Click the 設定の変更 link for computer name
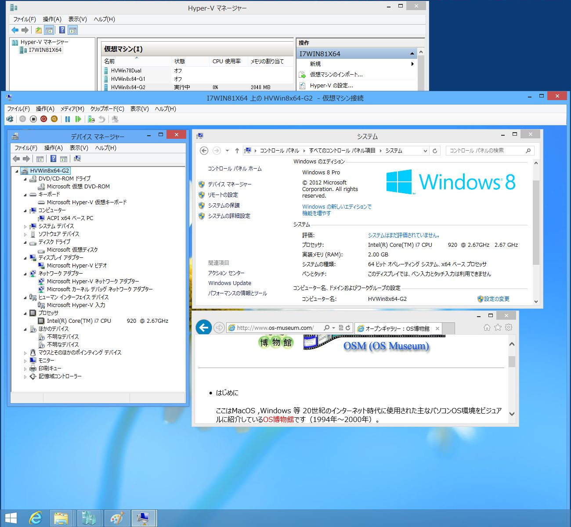Viewport: 571px width, 527px height. tap(497, 299)
